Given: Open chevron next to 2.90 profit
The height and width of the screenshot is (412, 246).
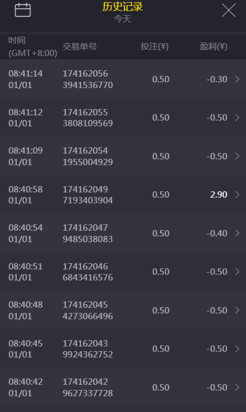Looking at the screenshot, I should tap(237, 194).
